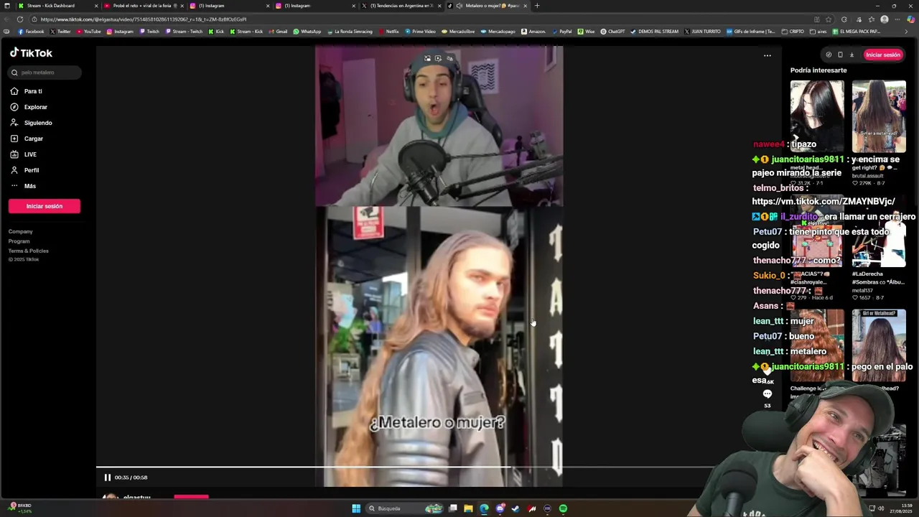Open the comments bubble icon
The width and height of the screenshot is (919, 517).
pos(768,394)
